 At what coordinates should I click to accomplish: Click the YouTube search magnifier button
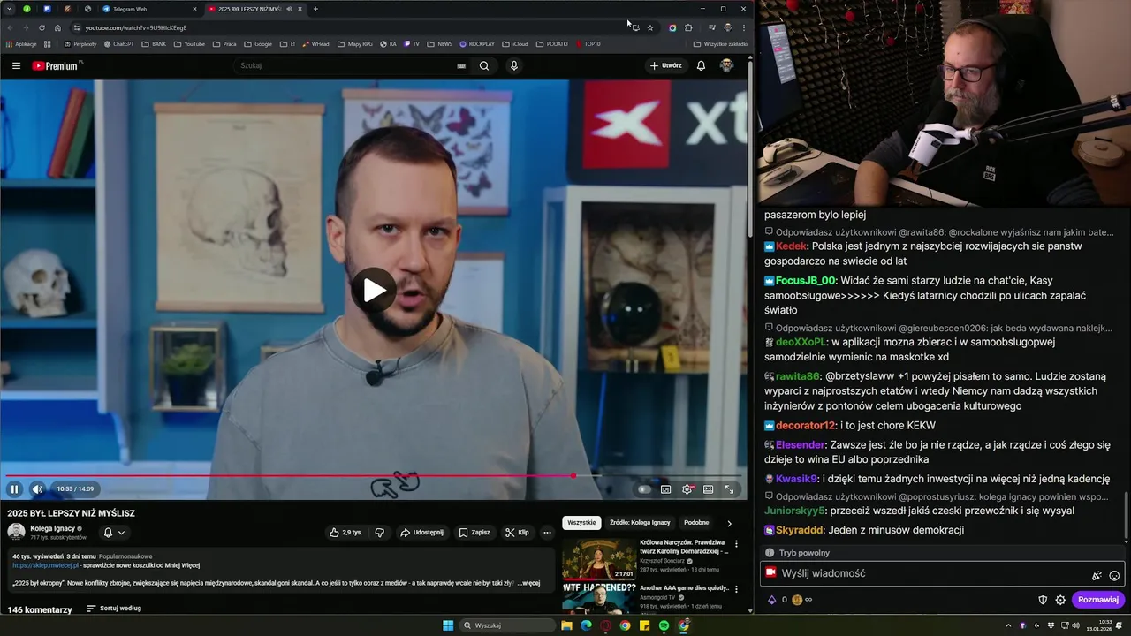[x=484, y=65]
